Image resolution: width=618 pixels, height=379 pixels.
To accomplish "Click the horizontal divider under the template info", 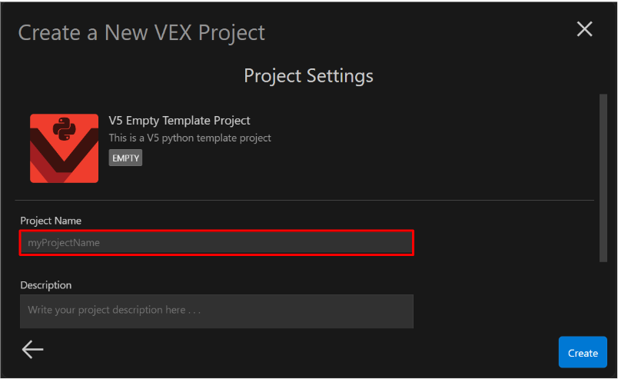I will 307,200.
